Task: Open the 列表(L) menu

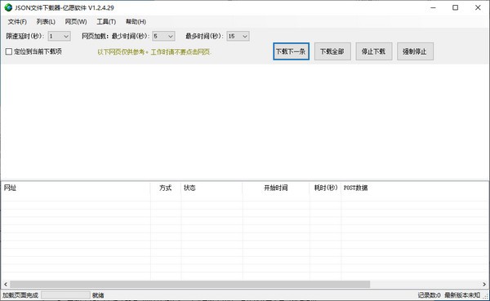Action: [x=46, y=21]
